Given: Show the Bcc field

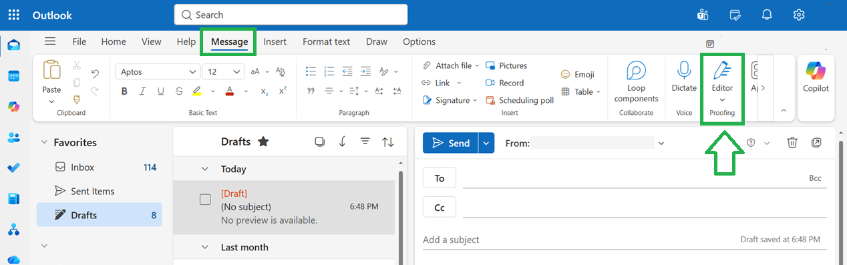Looking at the screenshot, I should click(x=814, y=178).
